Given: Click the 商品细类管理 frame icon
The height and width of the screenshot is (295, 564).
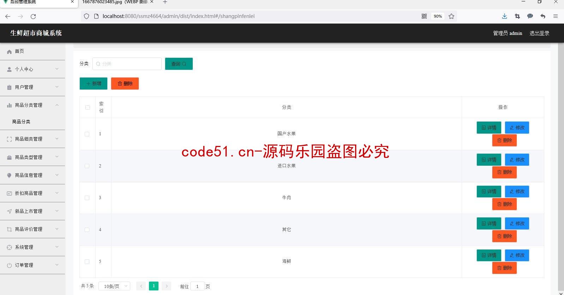Looking at the screenshot, I should point(10,139).
